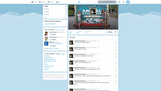
Task: Open the Home navigation item
Action: pos(34,2)
